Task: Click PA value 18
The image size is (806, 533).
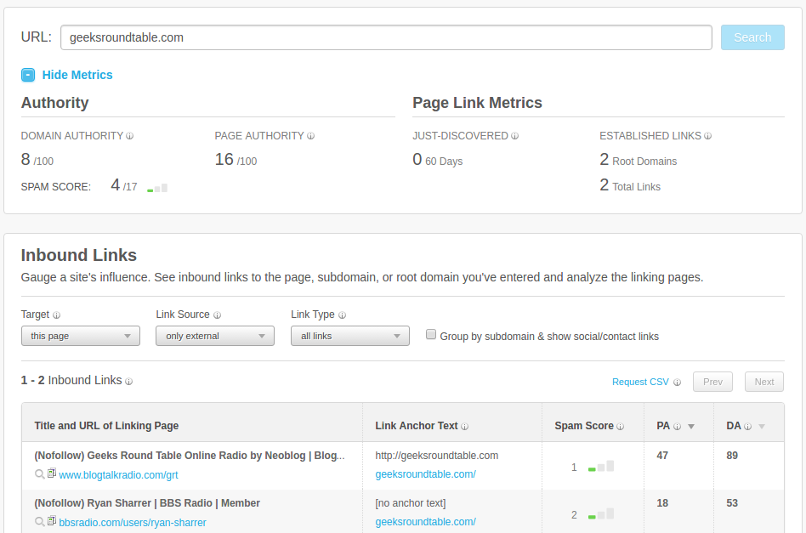Action: [x=662, y=504]
